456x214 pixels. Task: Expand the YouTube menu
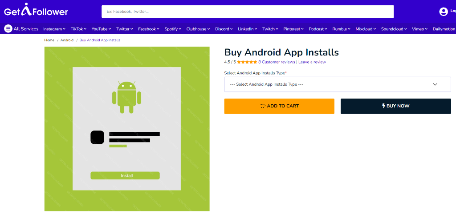(101, 29)
